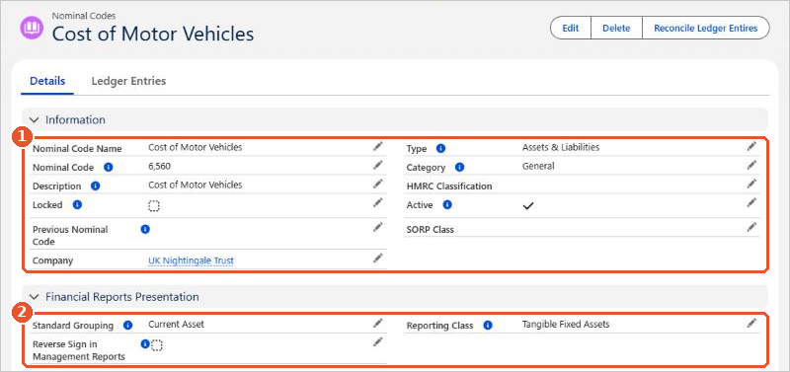Click the pencil icon beside Nominal Code Name
The image size is (790, 372).
coord(378,146)
